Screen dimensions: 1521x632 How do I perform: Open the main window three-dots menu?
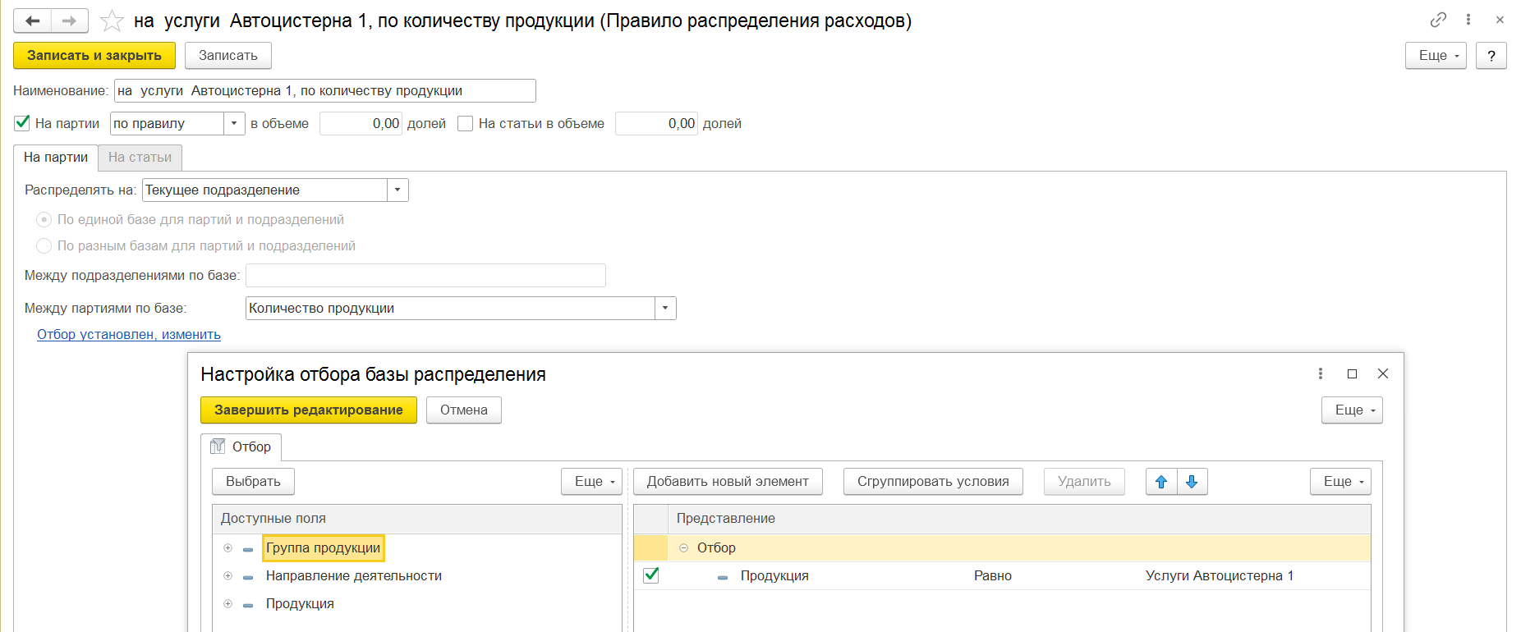[x=1468, y=20]
